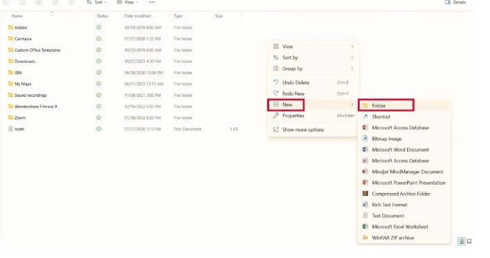Screen dimensions: 490x258
Task: Sort by the Name column header
Action: coord(17,16)
